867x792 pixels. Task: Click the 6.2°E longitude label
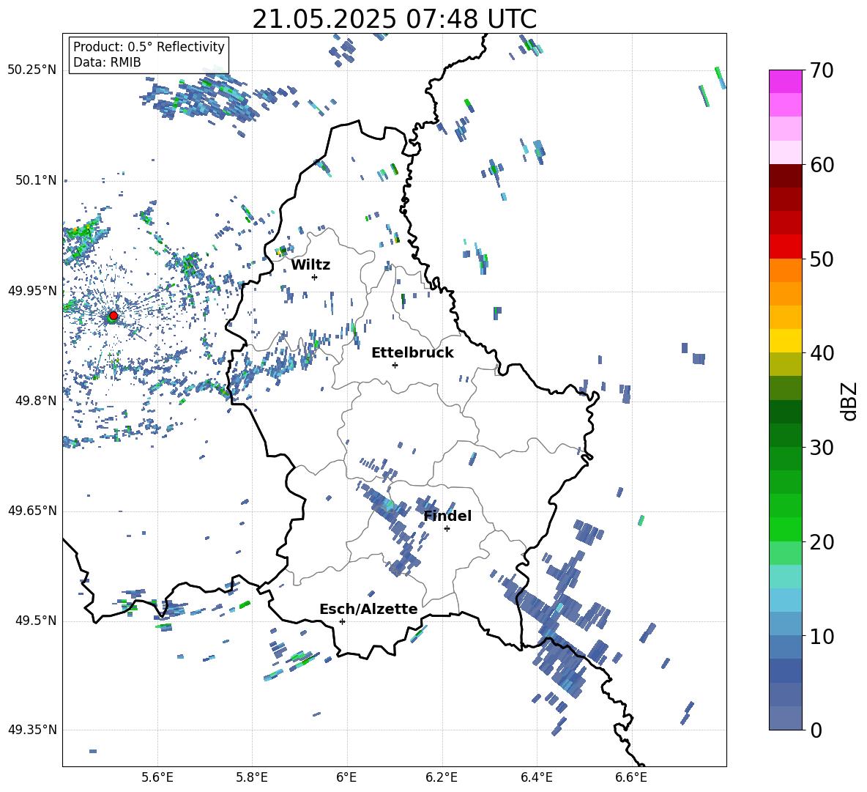point(442,777)
